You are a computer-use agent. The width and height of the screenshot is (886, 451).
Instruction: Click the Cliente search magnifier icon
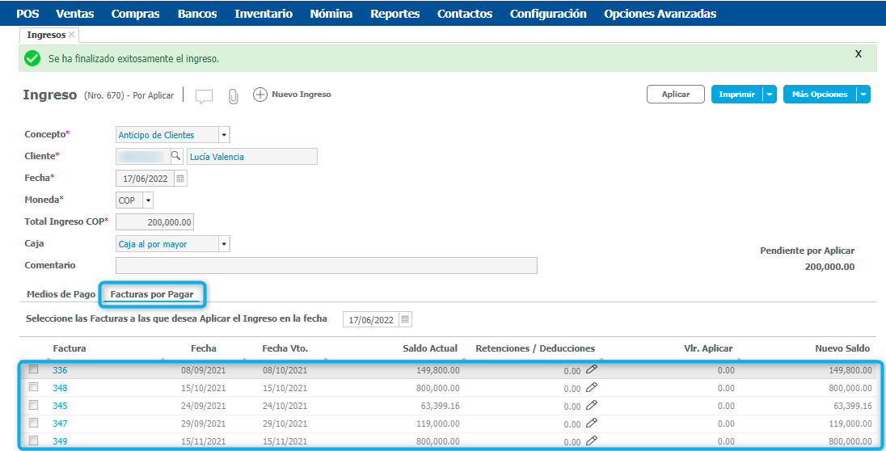(175, 156)
